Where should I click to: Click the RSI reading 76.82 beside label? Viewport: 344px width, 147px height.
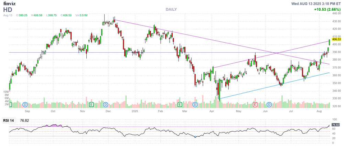(24, 120)
